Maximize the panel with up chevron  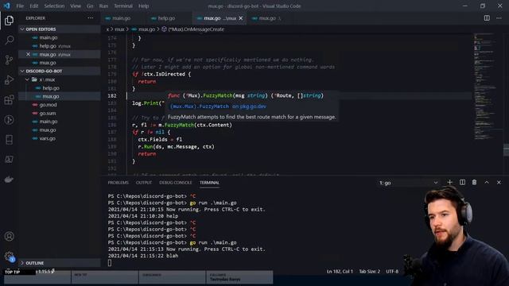487,182
